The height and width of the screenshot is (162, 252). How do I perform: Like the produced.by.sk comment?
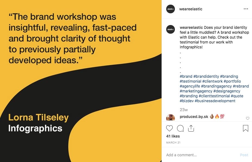pyautogui.click(x=247, y=118)
